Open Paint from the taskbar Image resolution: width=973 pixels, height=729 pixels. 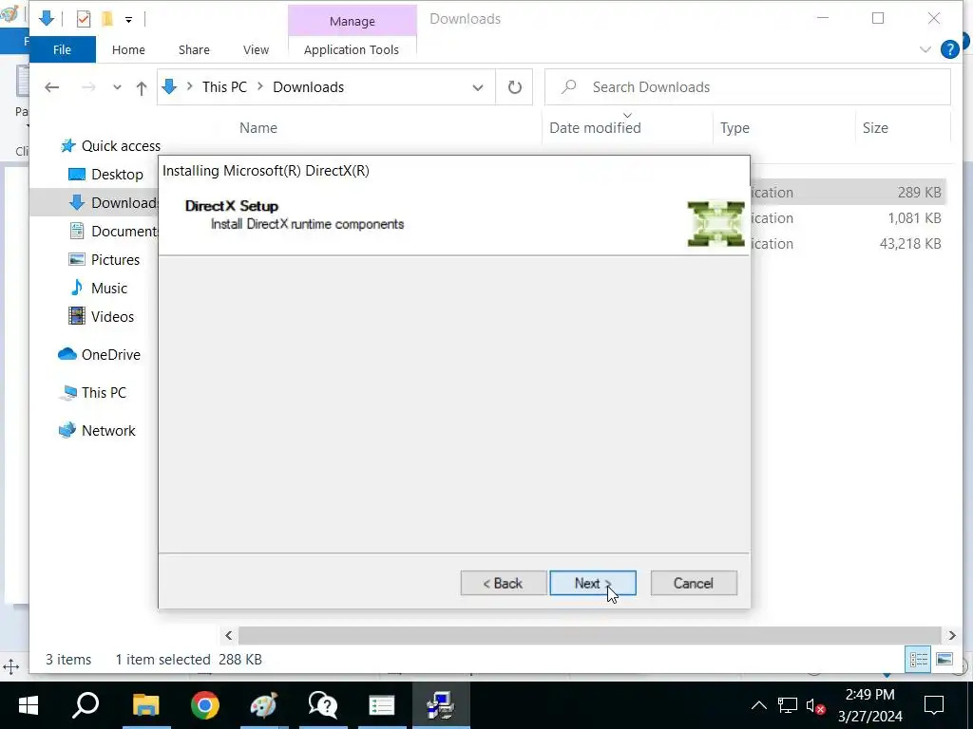click(264, 705)
